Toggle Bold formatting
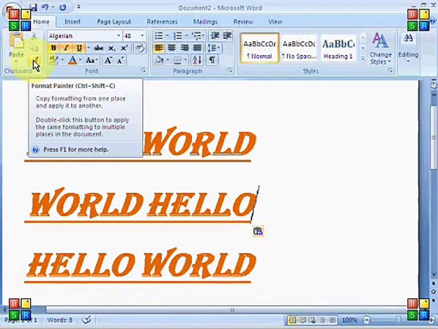 click(x=53, y=48)
